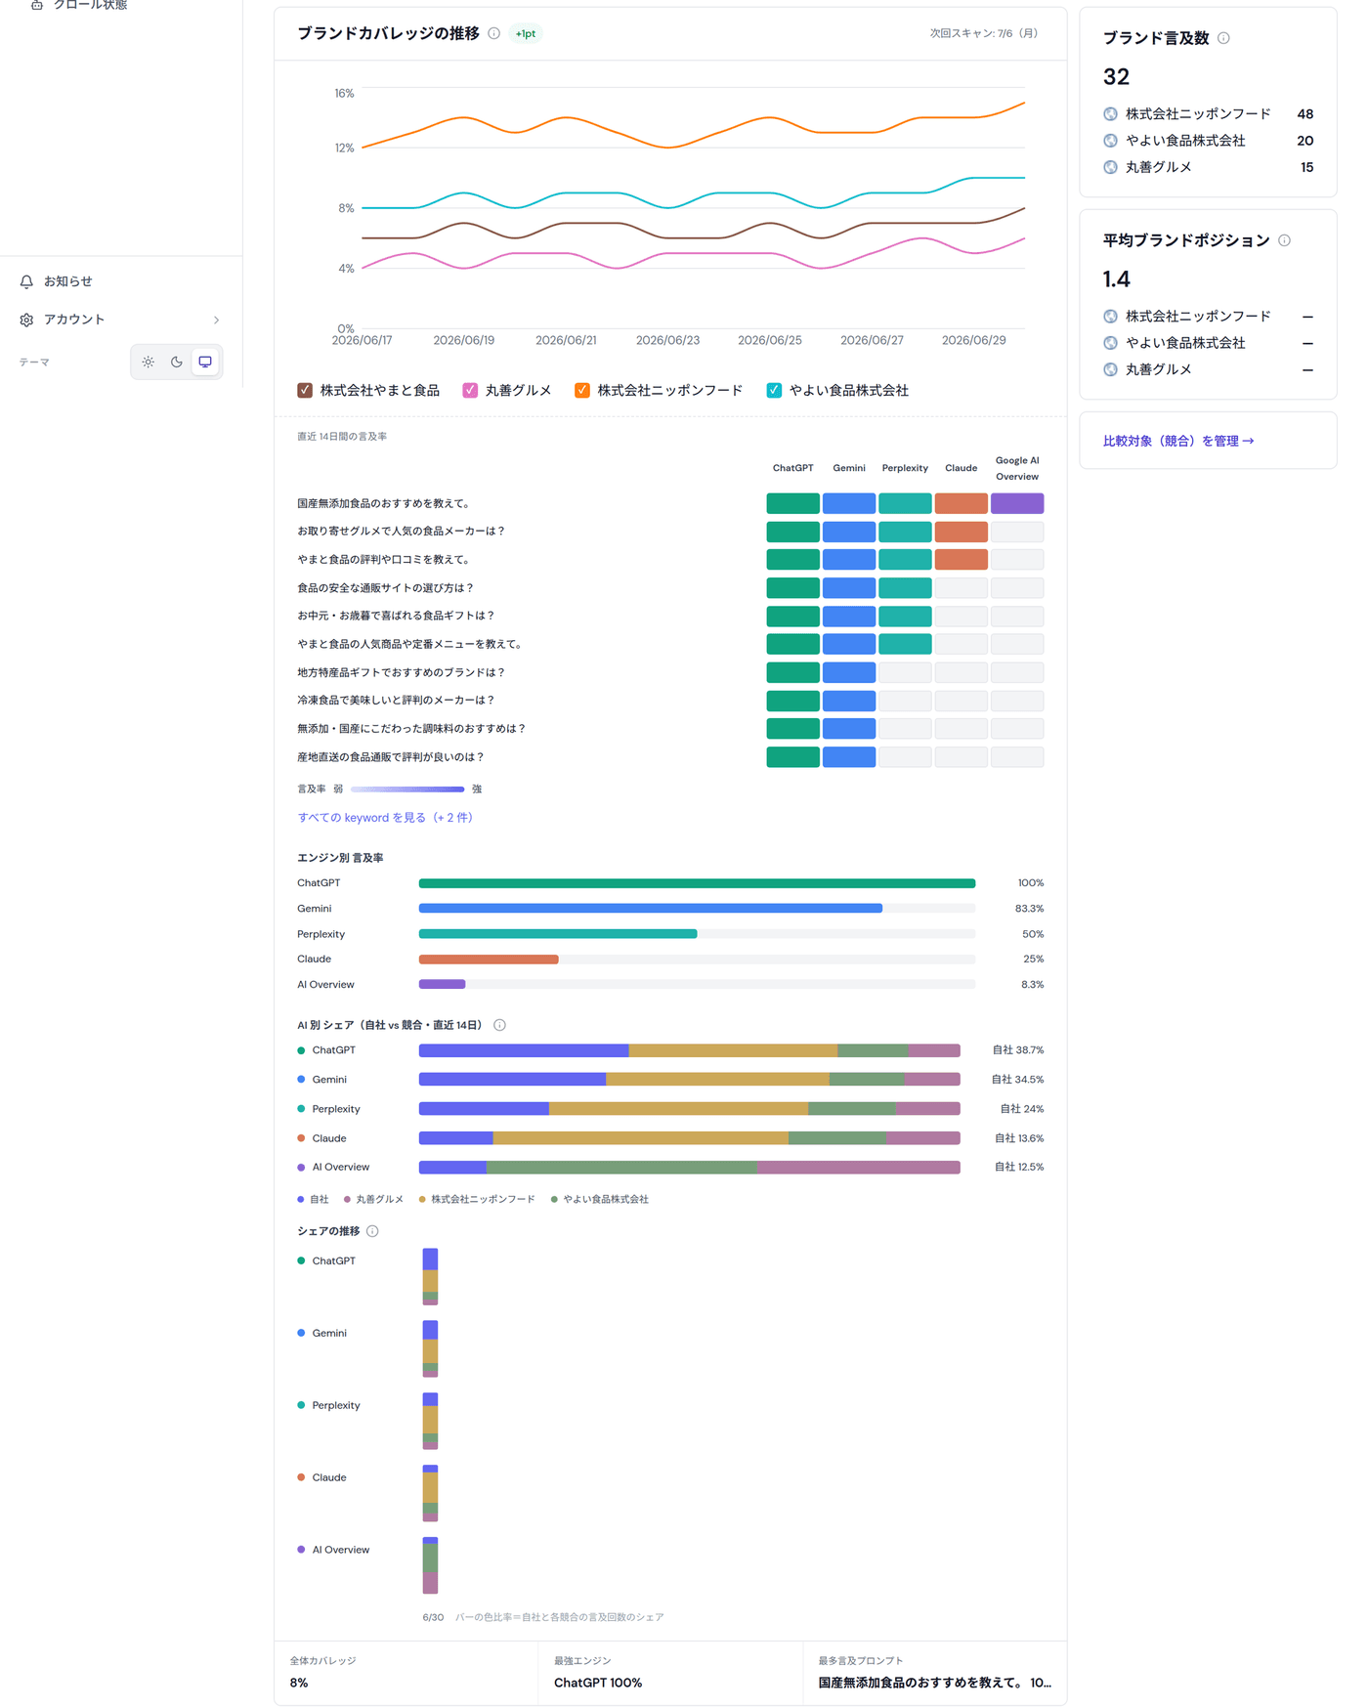Select the dark theme moon icon

point(177,362)
